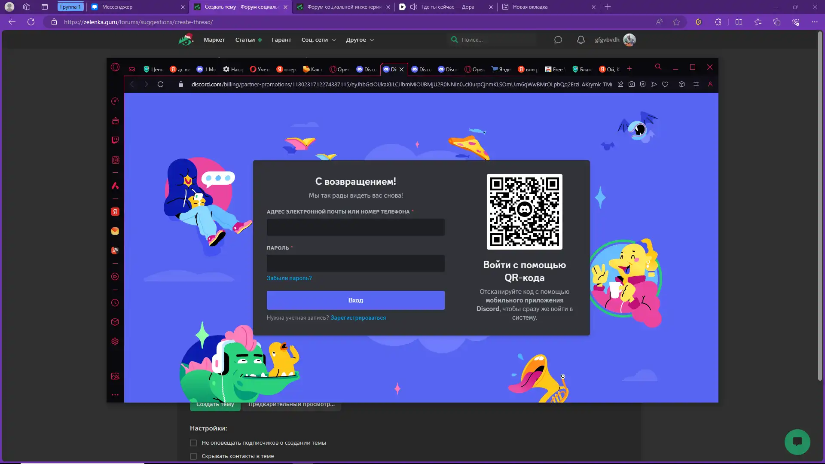Open zelenka forum conversations icon

coord(558,40)
